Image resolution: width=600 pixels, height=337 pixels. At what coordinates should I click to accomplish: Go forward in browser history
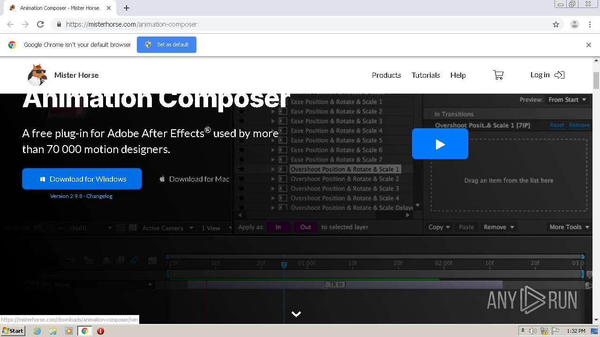click(25, 24)
